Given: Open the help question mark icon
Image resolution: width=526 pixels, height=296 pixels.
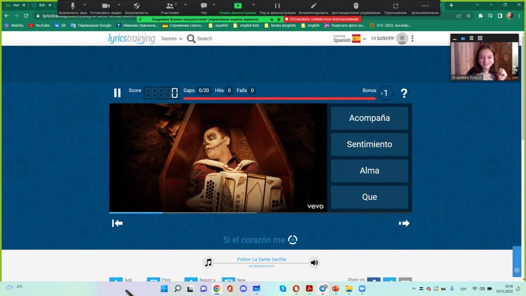Looking at the screenshot, I should coord(404,93).
